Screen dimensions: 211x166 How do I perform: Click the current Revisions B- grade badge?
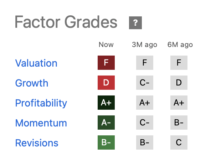106,142
